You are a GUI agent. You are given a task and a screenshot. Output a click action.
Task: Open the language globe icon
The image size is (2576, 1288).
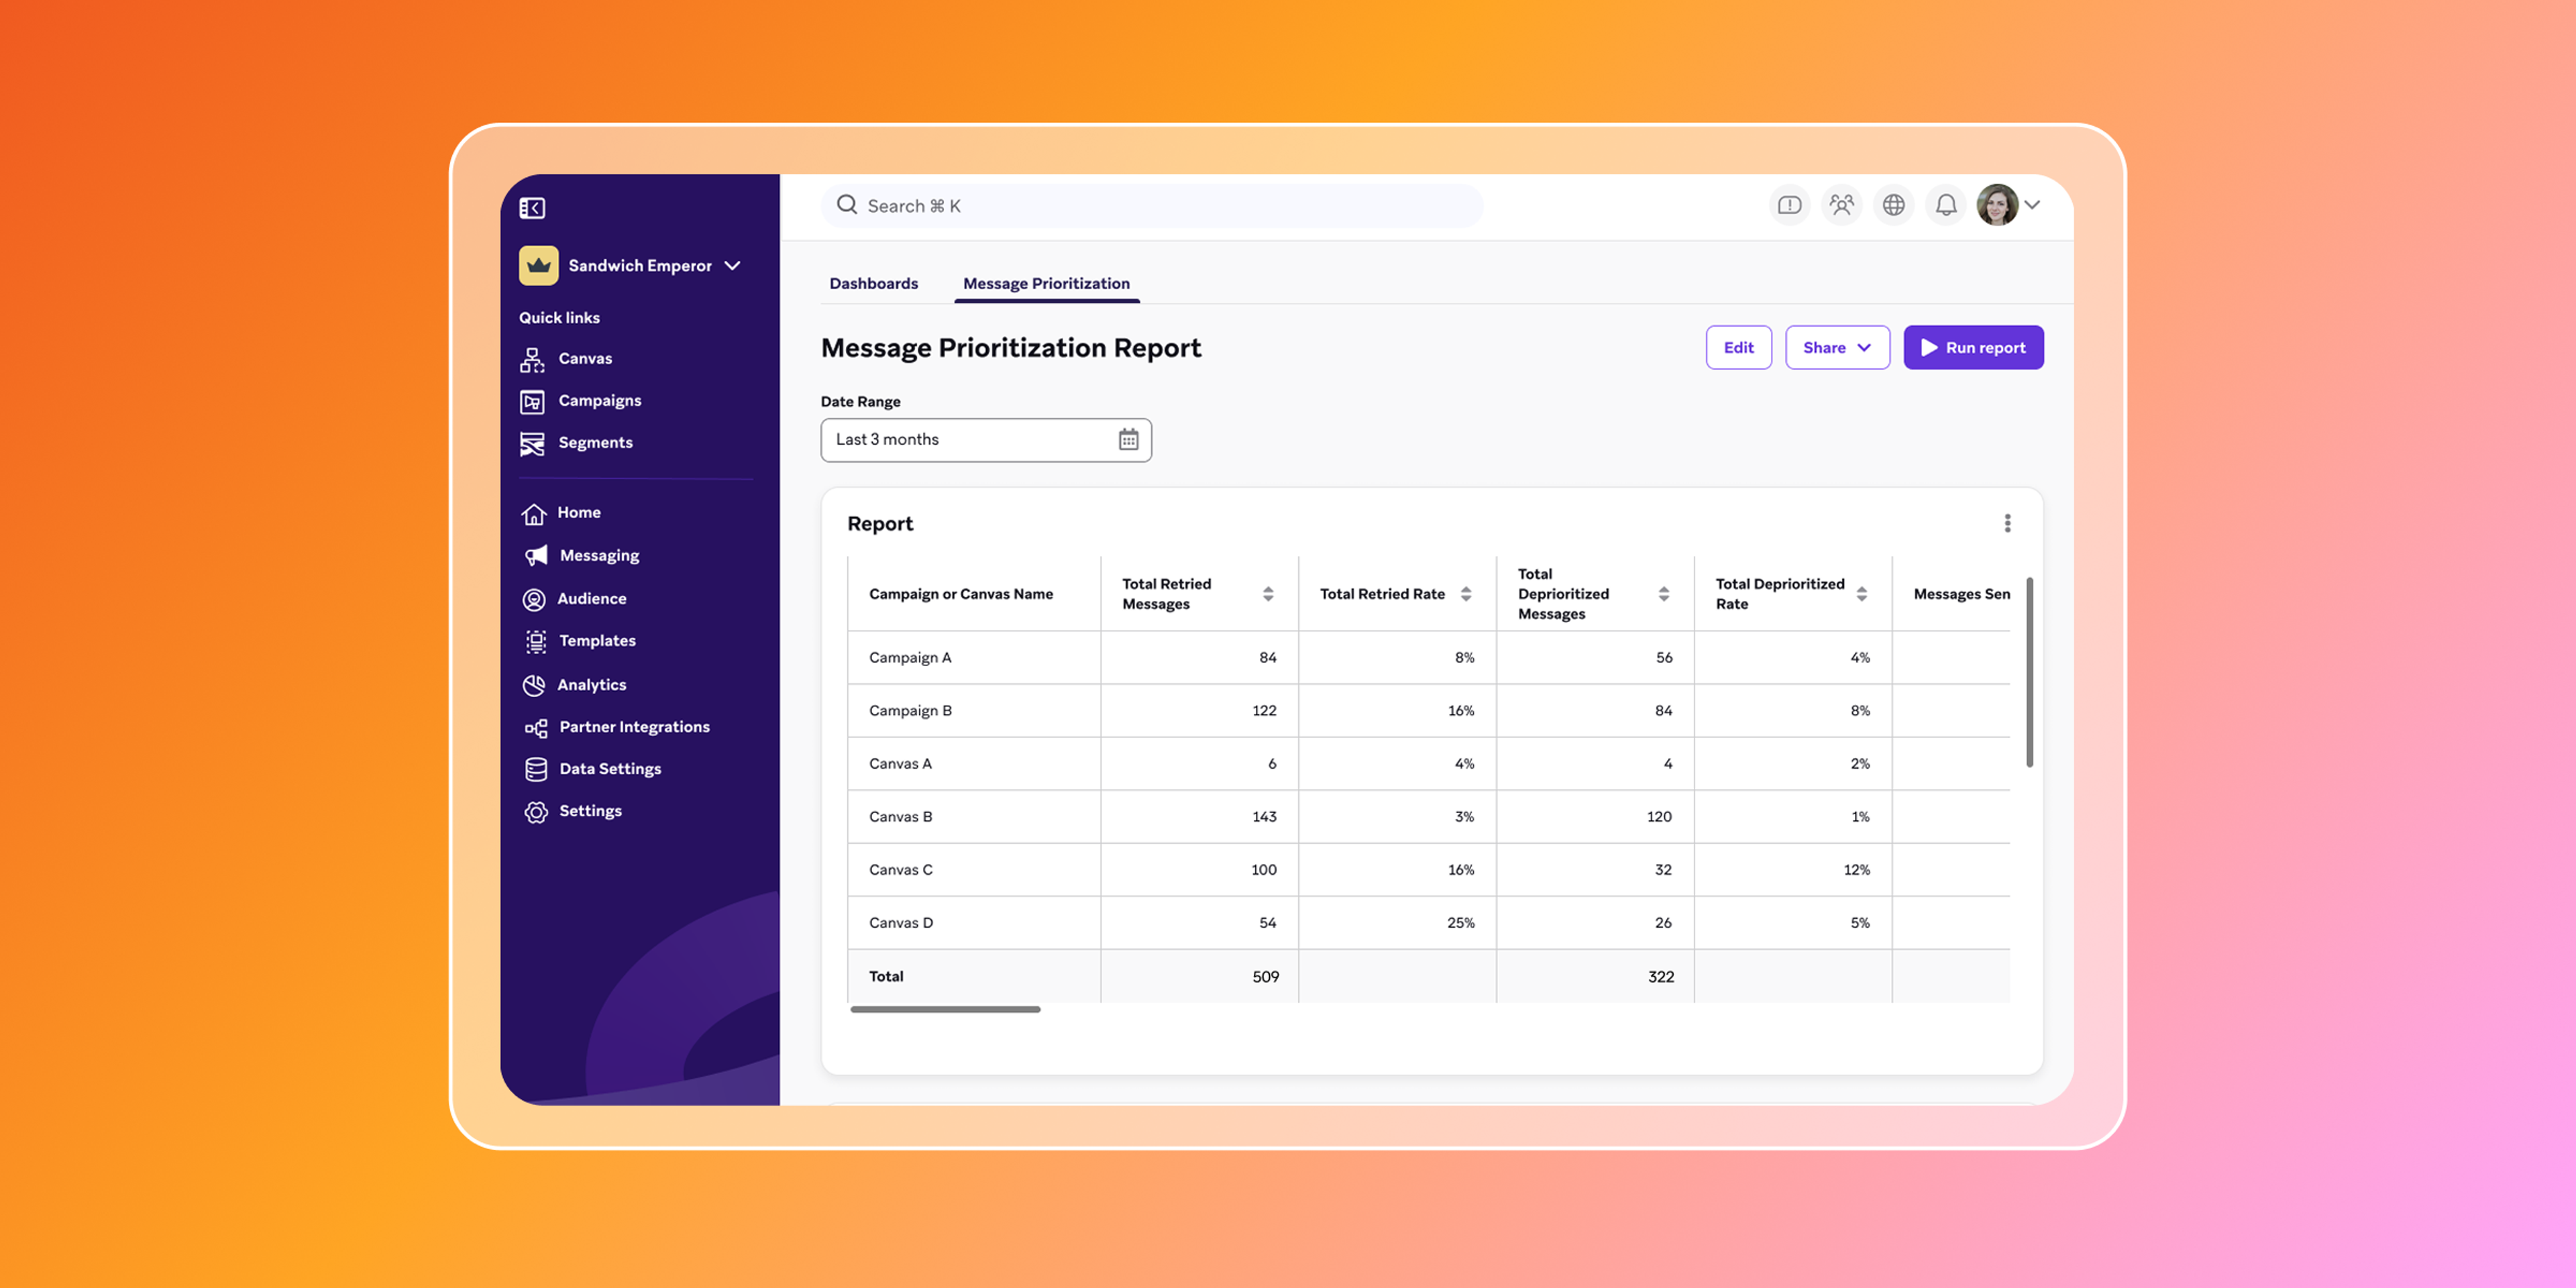click(1893, 205)
